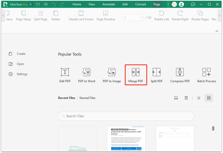Viewport: 223px width, 153px height.
Task: Open the Microsoft 365 Business Premium thumbnail
Action: point(126,138)
